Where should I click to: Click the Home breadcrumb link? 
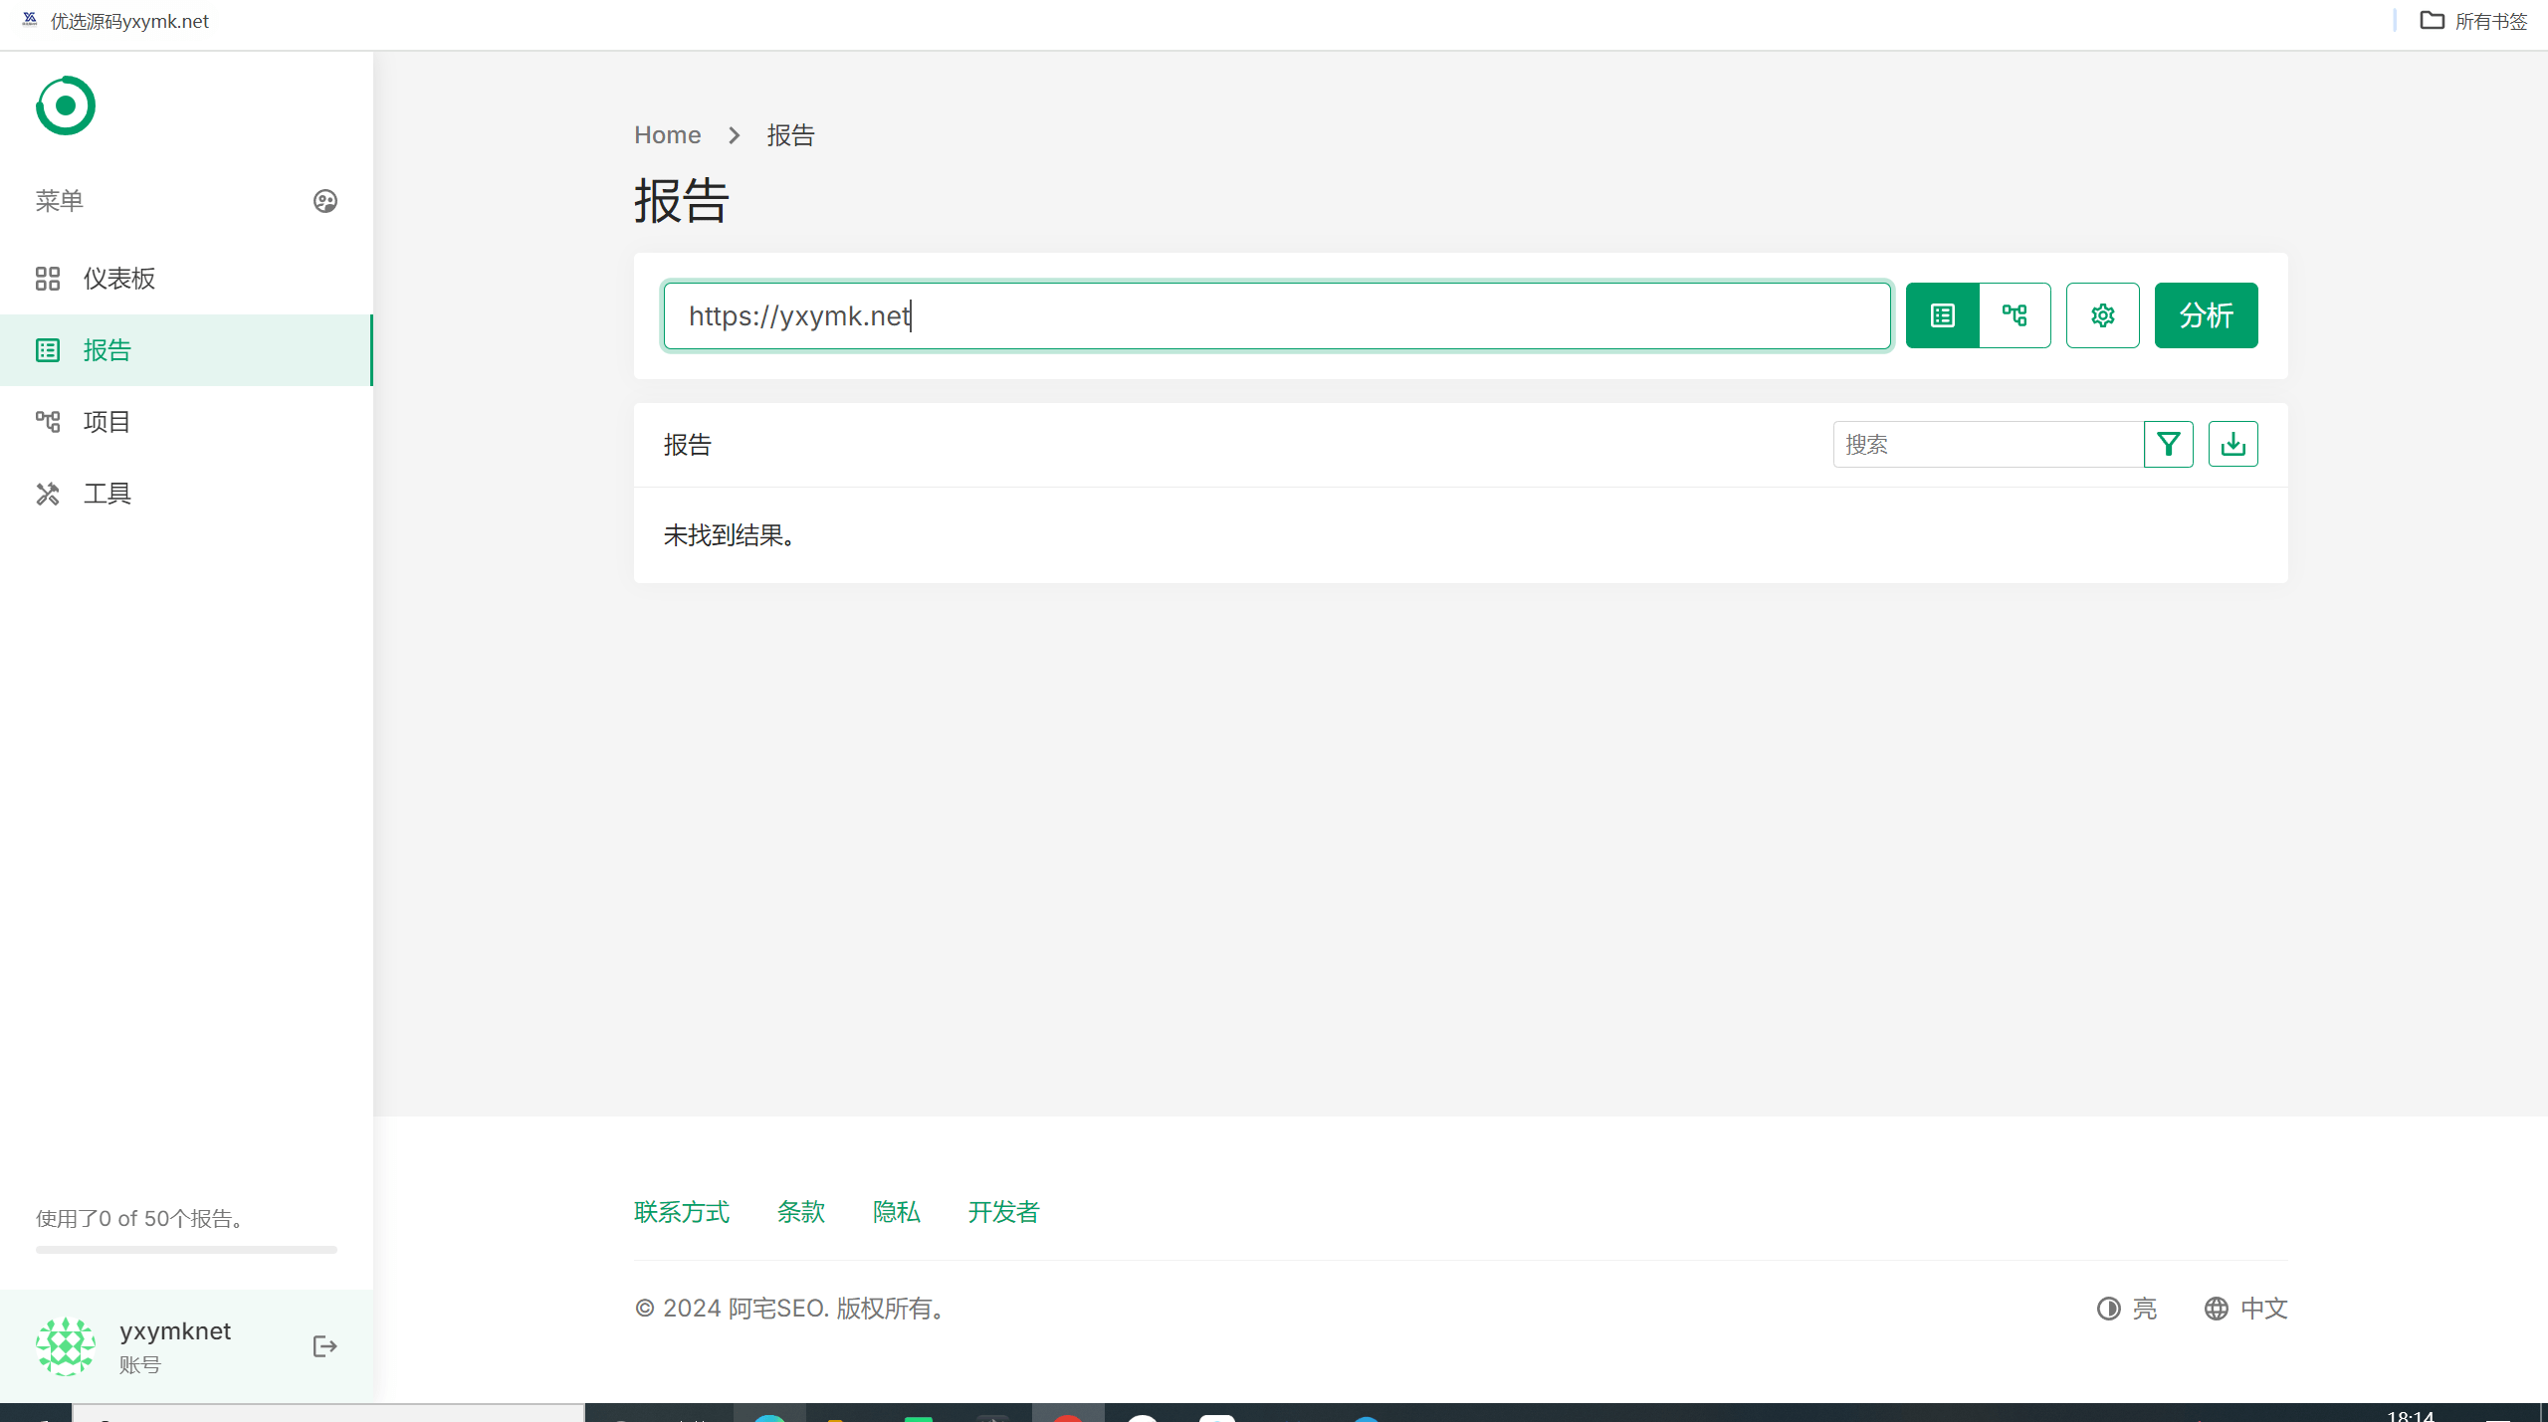pyautogui.click(x=668, y=135)
